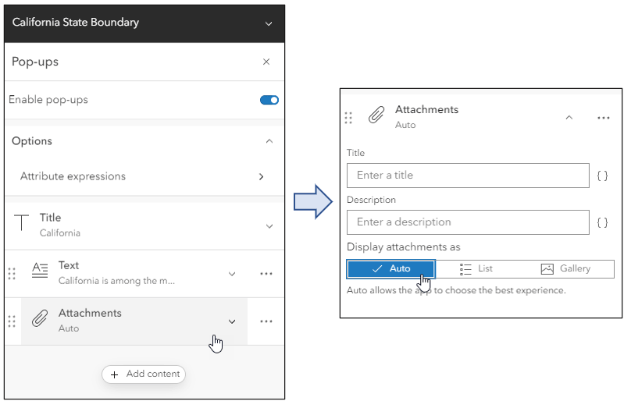Select the Auto attachment display option
624x401 pixels.
[390, 268]
